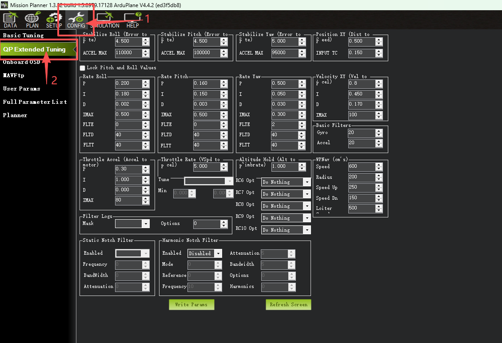Select User Params in sidebar
This screenshot has width=502, height=343.
pos(21,89)
